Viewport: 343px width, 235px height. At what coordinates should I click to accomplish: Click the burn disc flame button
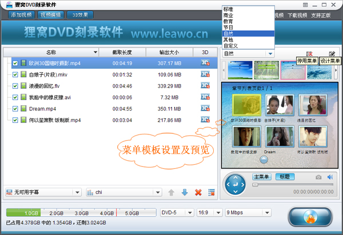point(310,217)
